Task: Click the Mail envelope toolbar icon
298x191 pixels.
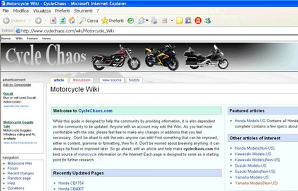Action: coord(142,21)
